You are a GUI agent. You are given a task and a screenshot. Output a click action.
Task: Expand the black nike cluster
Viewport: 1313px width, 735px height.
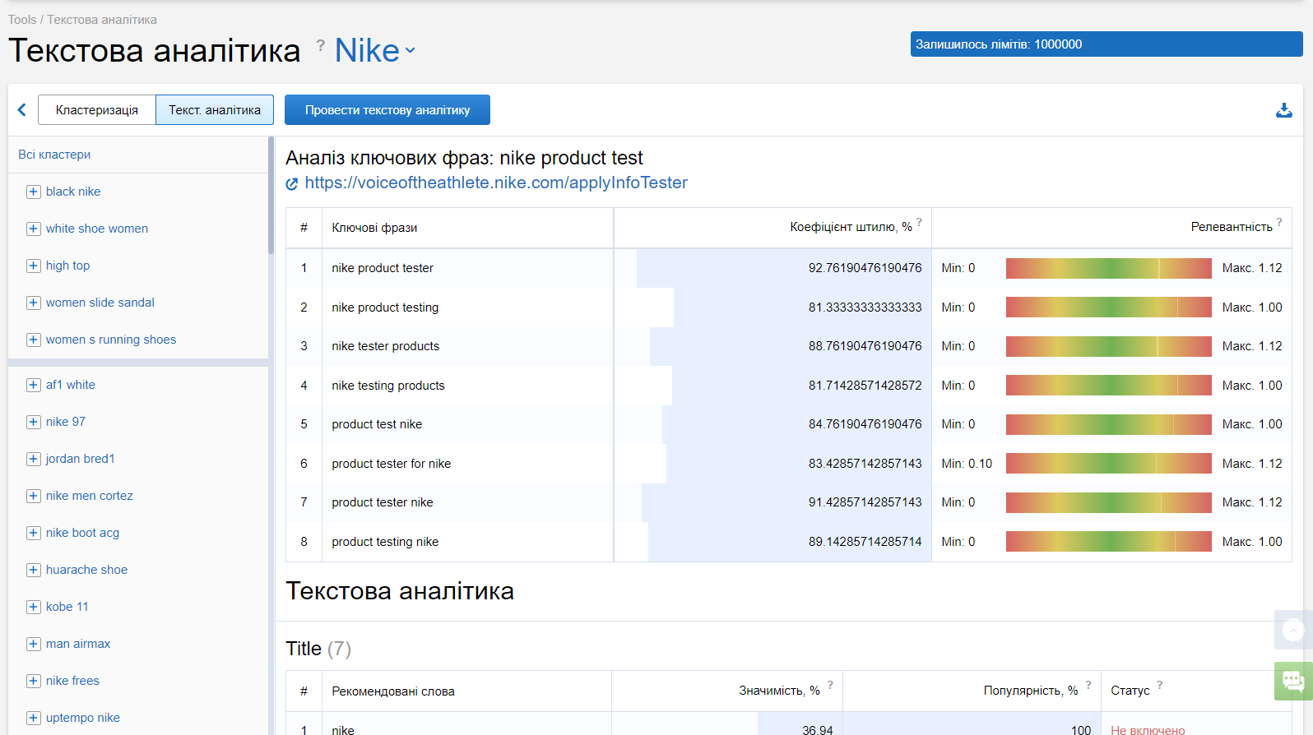pyautogui.click(x=33, y=192)
